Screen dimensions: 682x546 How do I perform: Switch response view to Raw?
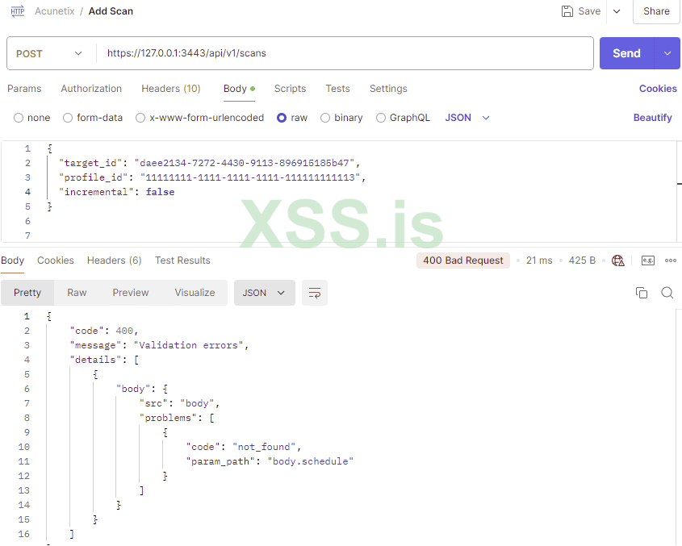click(x=77, y=293)
